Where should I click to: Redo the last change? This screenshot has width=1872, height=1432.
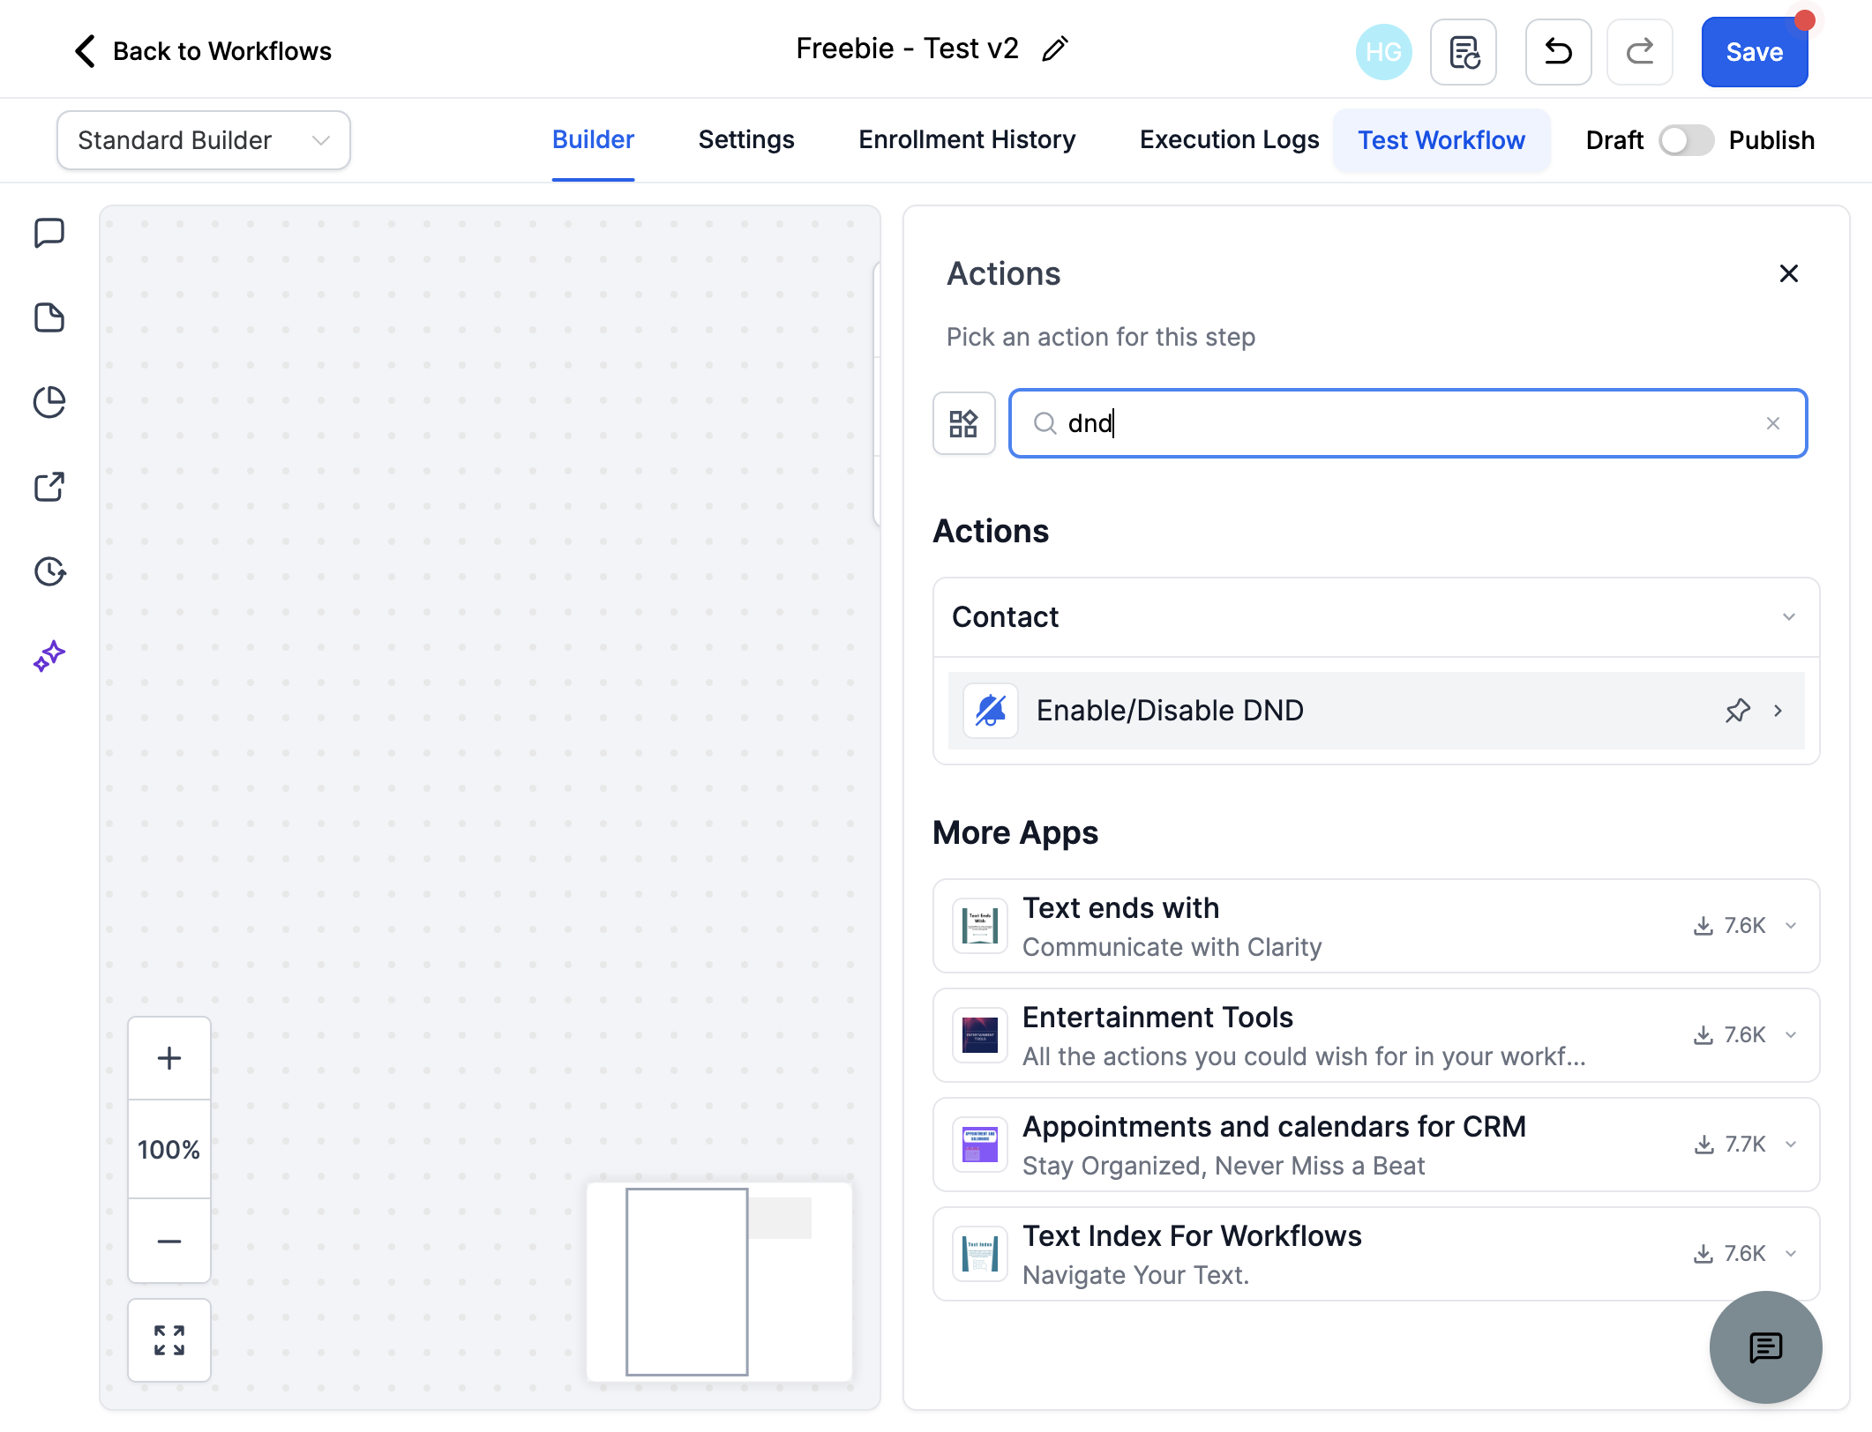(x=1640, y=52)
